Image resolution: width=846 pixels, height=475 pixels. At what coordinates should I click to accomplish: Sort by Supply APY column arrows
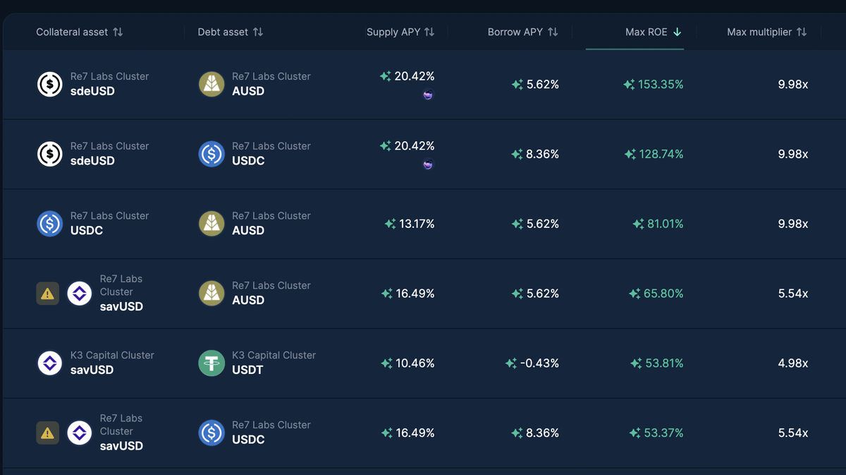[429, 32]
